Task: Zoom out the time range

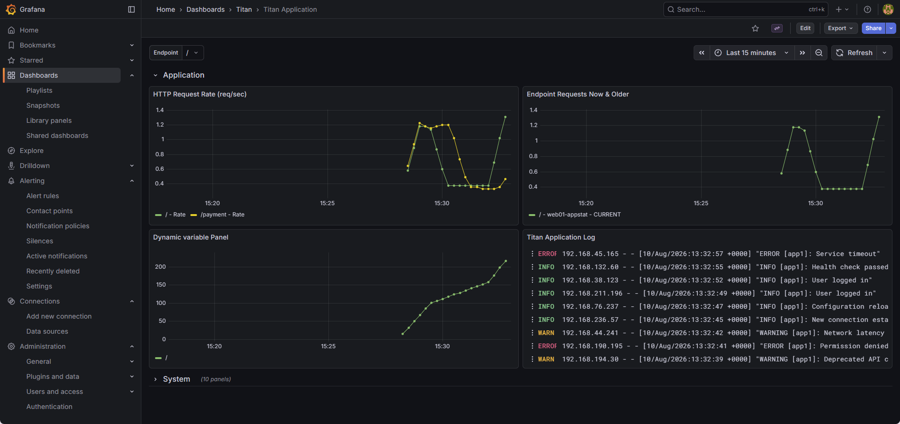Action: pyautogui.click(x=819, y=53)
